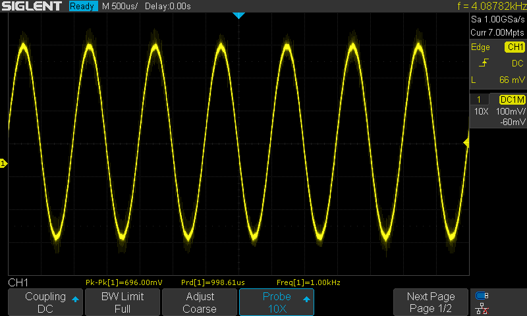Click the Sa 1.00GSa/s sample rate
The height and width of the screenshot is (316, 527).
click(497, 20)
